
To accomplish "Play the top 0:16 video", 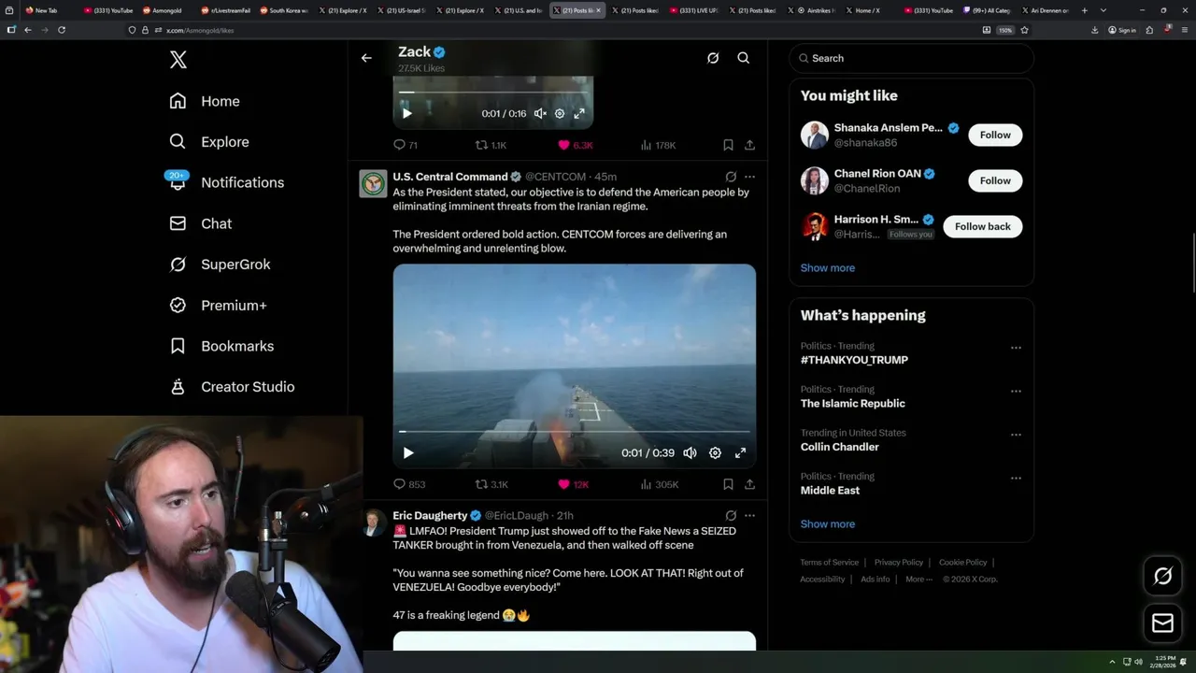I will click(x=407, y=113).
